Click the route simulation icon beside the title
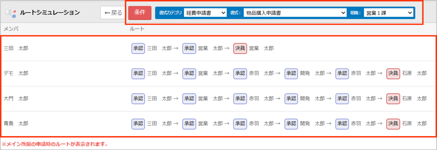 11,13
